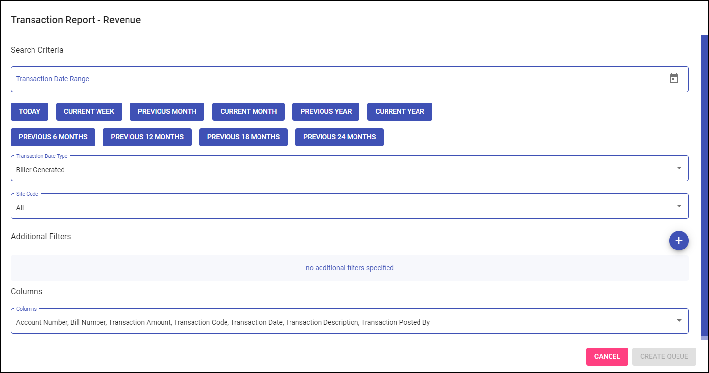Click the vertical scrollbar on right
Image resolution: width=709 pixels, height=373 pixels.
tap(704, 187)
